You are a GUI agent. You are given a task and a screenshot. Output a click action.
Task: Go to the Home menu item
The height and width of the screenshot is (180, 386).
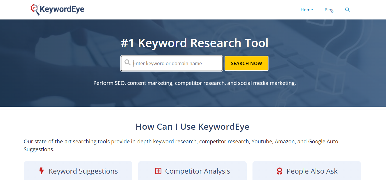pos(307,10)
